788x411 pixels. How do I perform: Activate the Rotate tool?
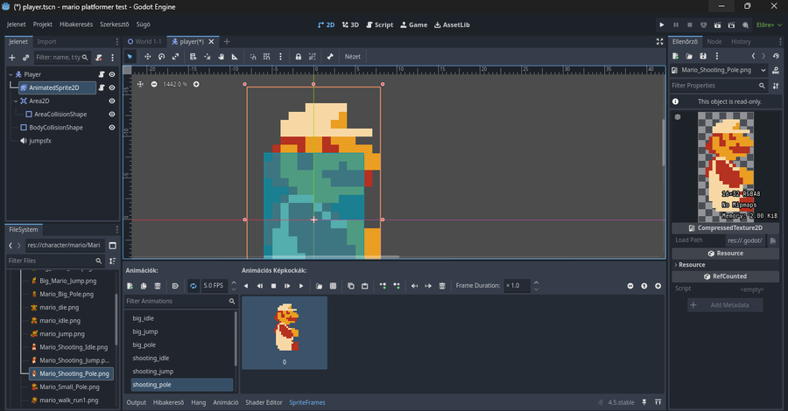pos(161,56)
